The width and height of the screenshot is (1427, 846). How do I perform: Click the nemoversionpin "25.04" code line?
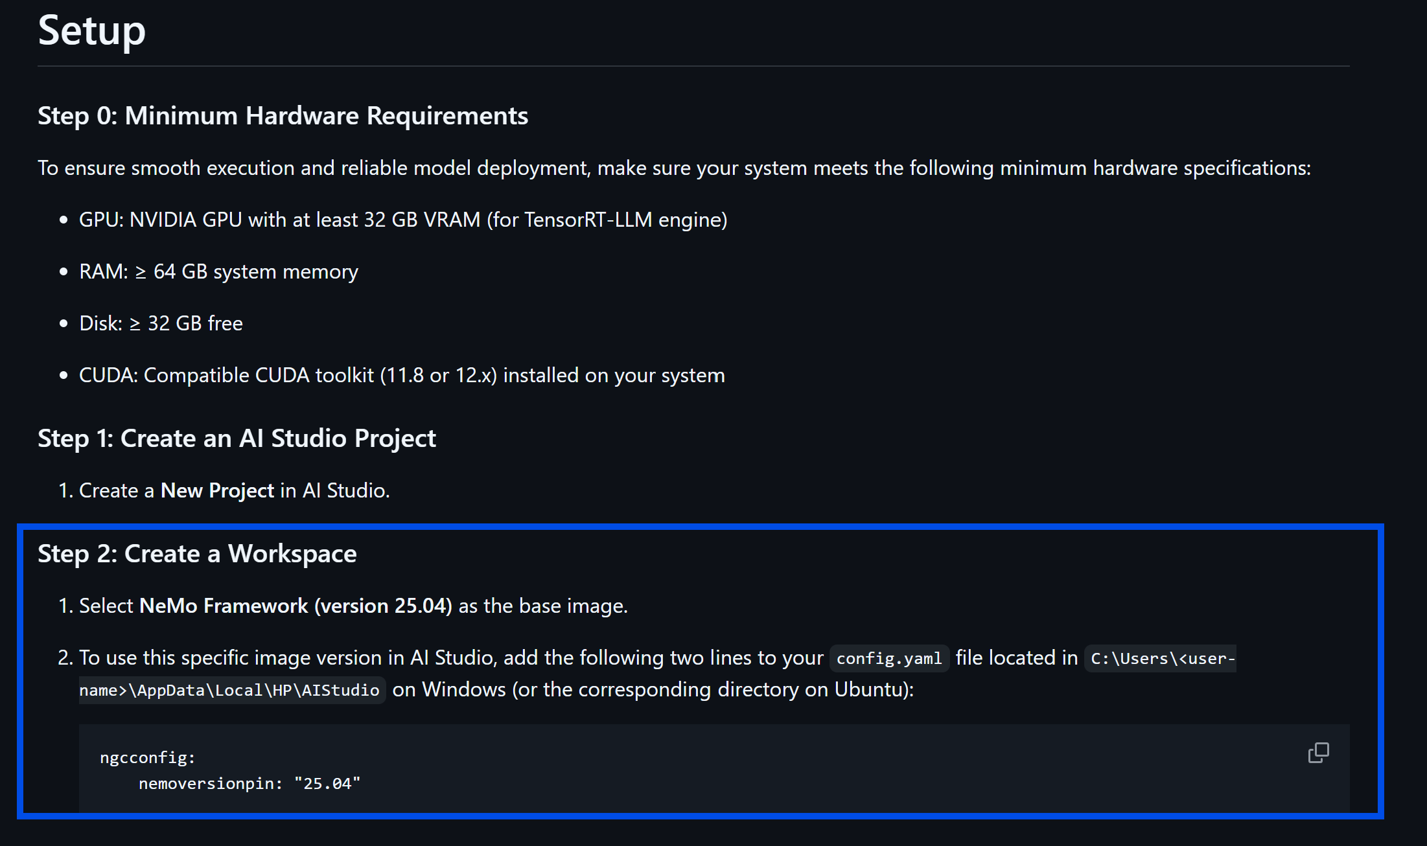[x=249, y=784]
